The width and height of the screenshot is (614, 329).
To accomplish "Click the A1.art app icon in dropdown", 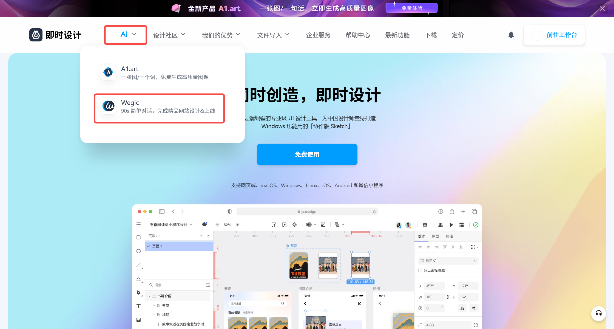I will (108, 72).
